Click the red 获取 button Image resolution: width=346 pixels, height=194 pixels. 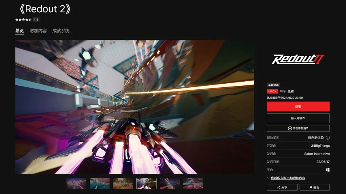(298, 106)
